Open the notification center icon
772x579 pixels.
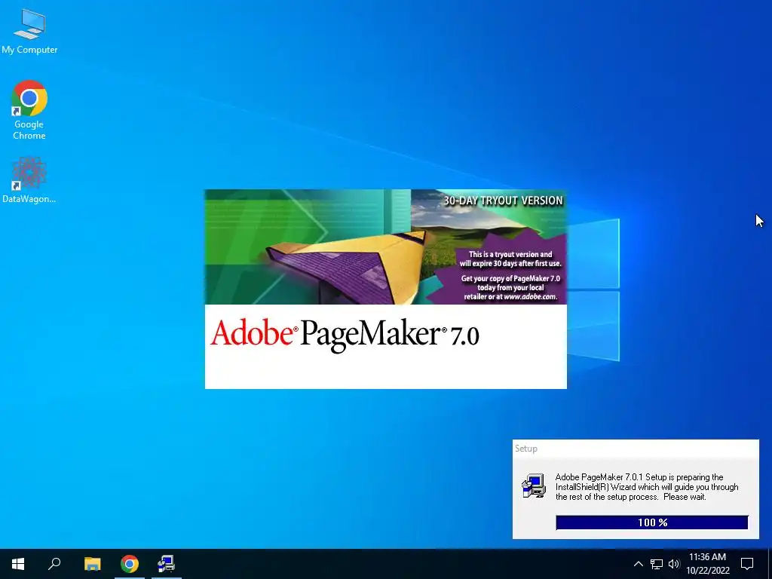747,564
